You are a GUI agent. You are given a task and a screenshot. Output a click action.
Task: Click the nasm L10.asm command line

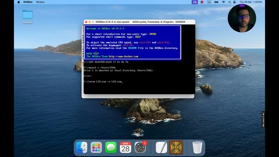103,82
